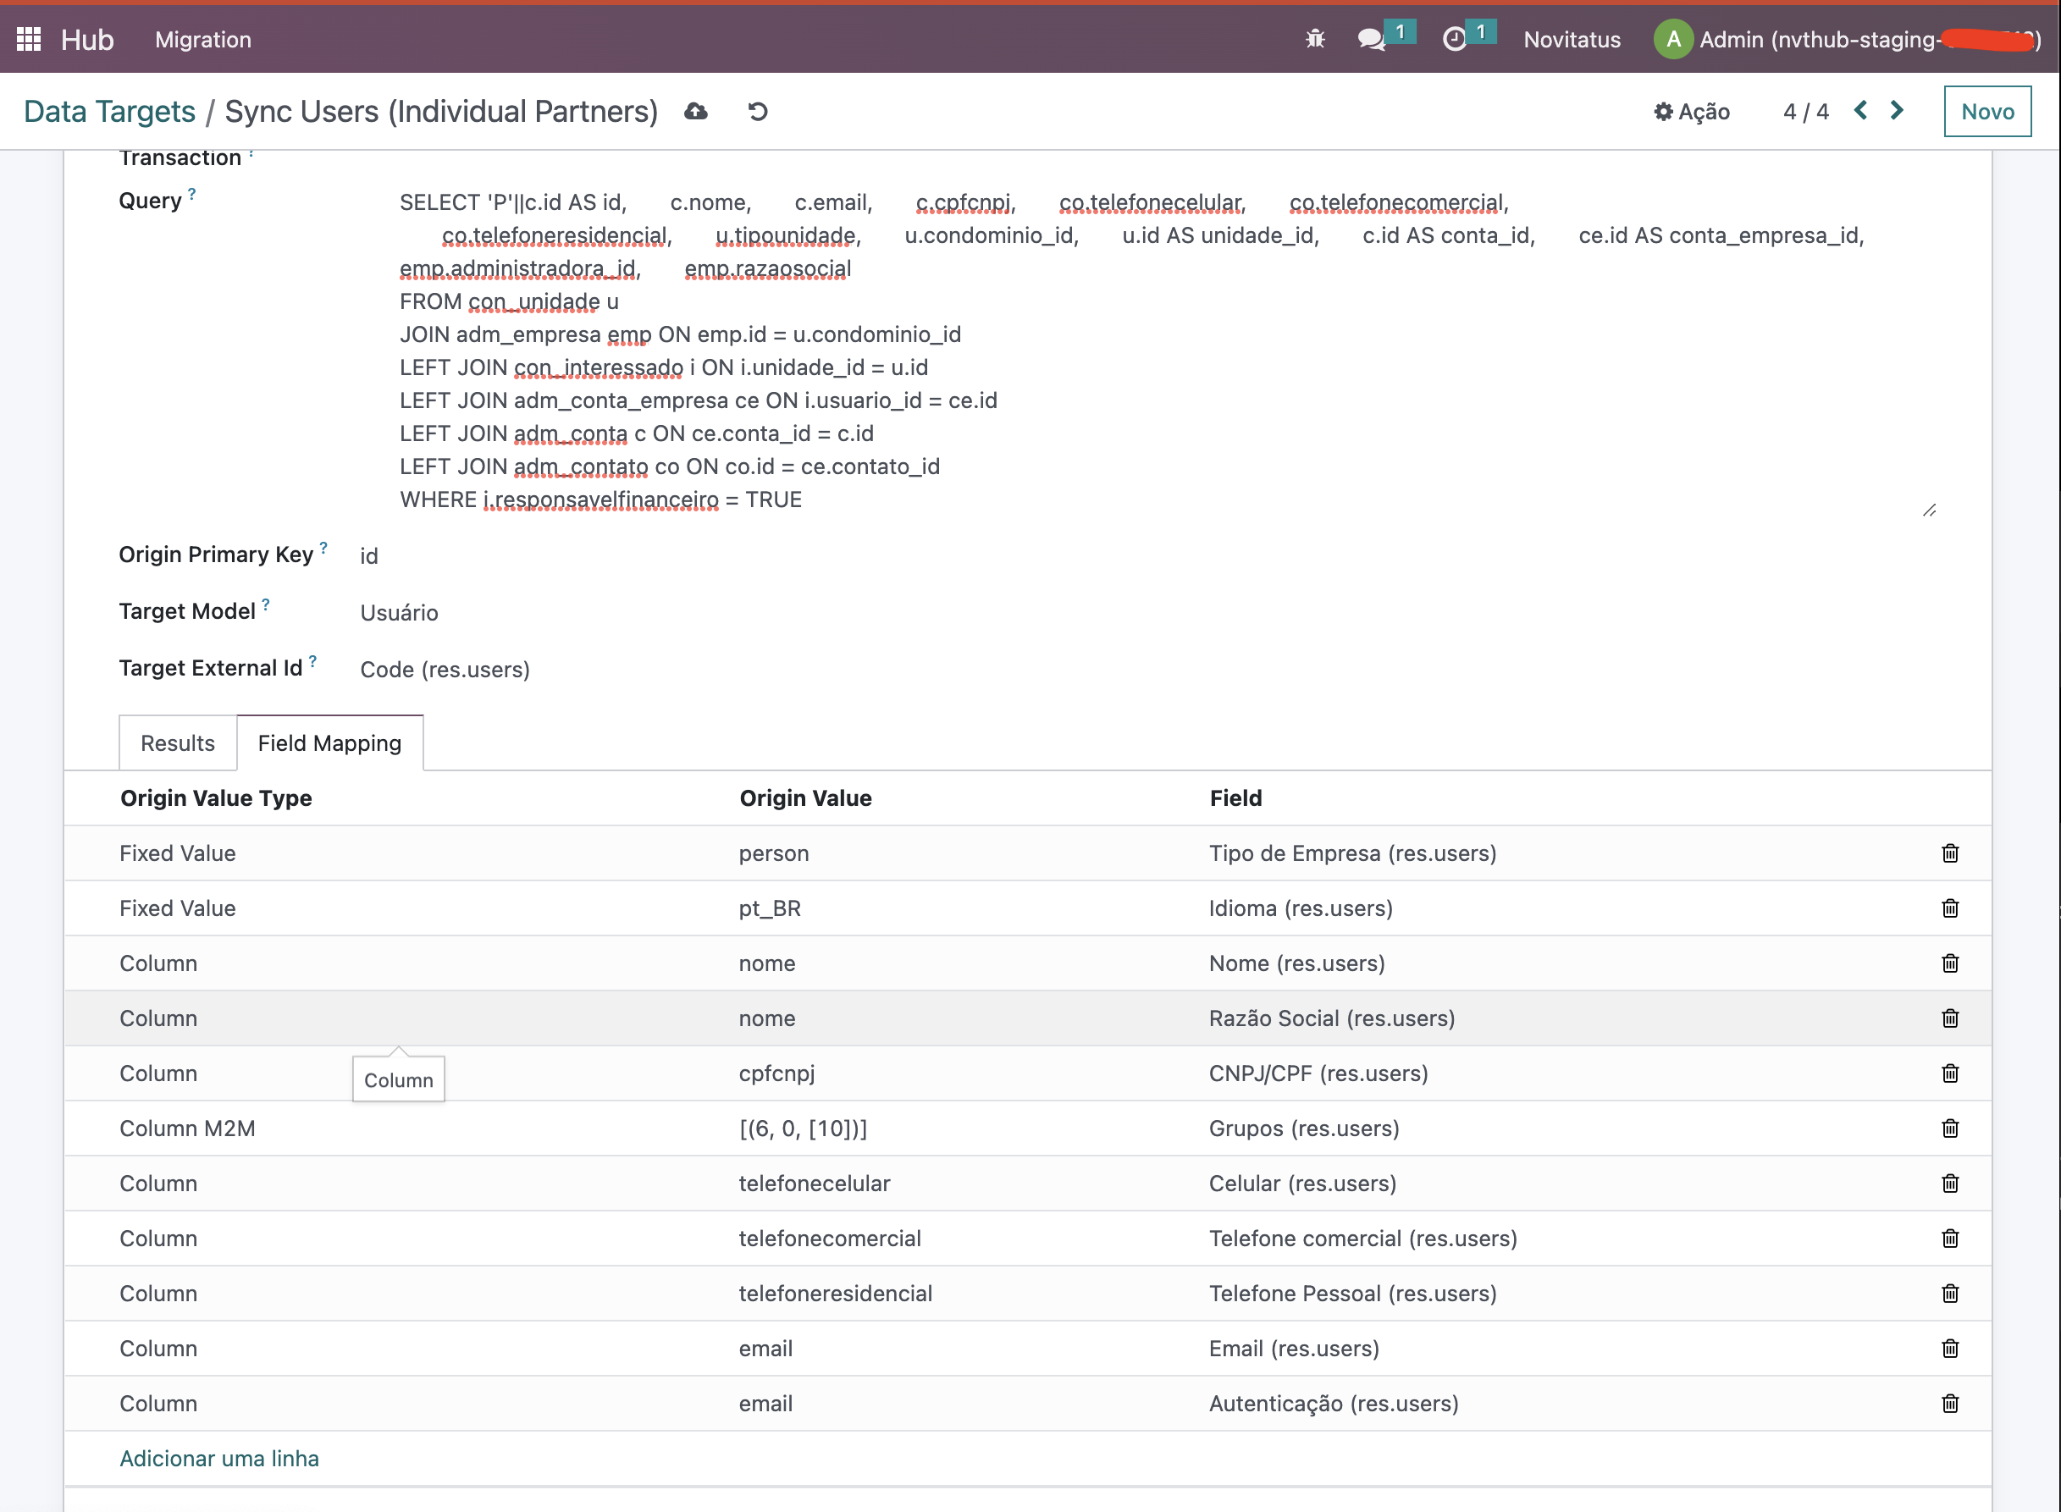Screen dimensions: 2061x1512
Task: Click into the SQL Query text area
Action: tap(1167, 351)
